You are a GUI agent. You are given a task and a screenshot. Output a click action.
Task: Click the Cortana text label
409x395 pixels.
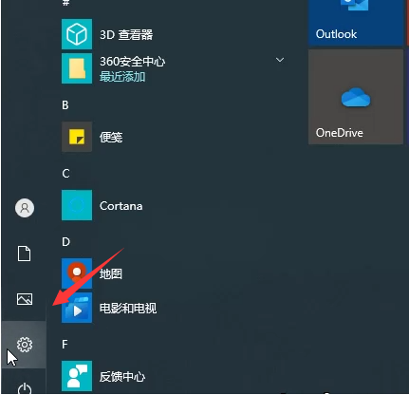pos(121,206)
